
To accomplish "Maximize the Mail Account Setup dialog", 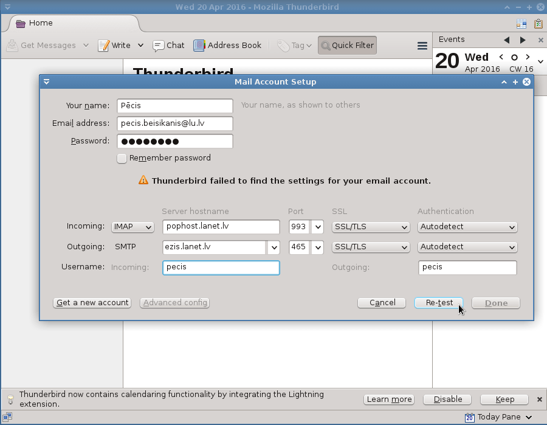I will (x=515, y=82).
